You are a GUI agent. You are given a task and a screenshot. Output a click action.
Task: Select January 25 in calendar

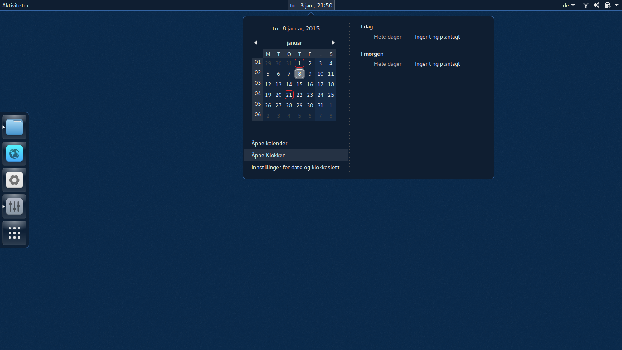tap(331, 95)
